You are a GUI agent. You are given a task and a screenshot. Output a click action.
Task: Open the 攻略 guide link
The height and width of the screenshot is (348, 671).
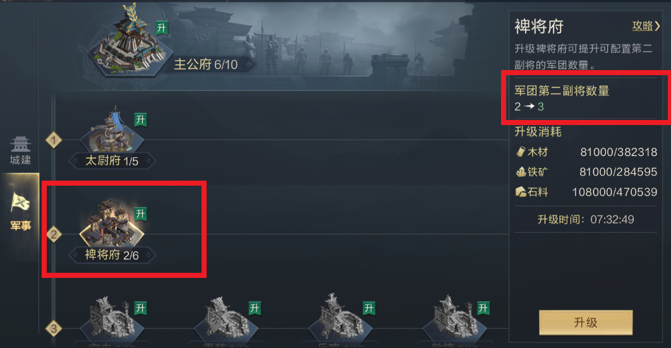[646, 26]
